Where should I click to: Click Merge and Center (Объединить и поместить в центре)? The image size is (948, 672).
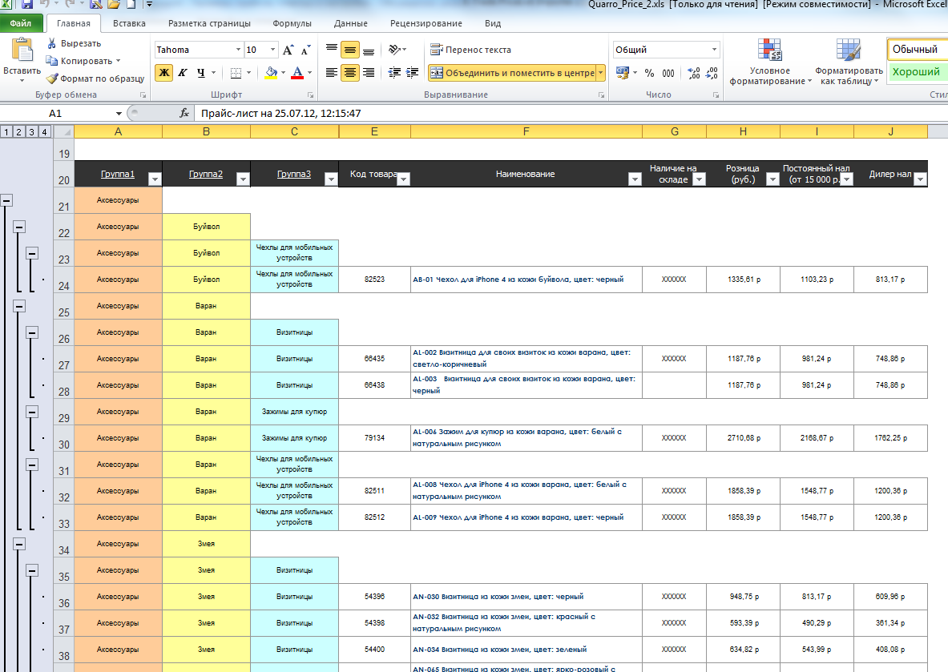(x=512, y=73)
